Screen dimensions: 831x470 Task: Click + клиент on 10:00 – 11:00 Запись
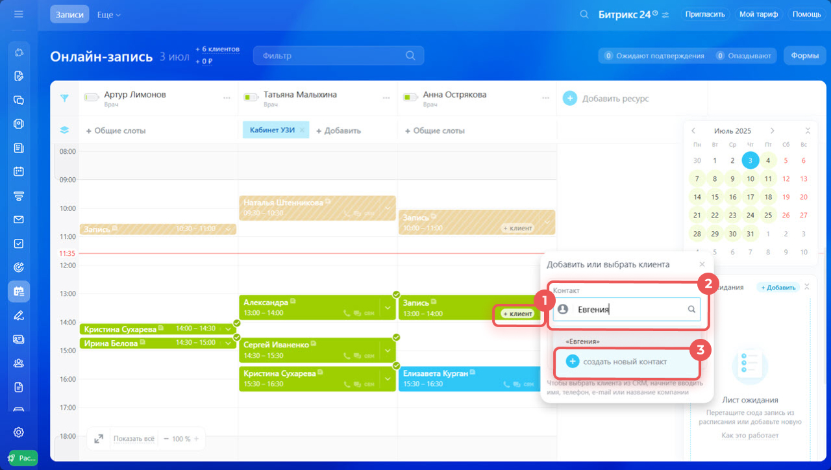pyautogui.click(x=518, y=228)
